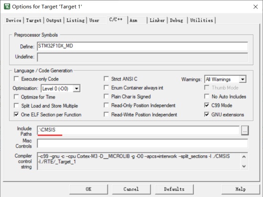Open the Listing tab
263x197 pixels.
pyautogui.click(x=75, y=20)
